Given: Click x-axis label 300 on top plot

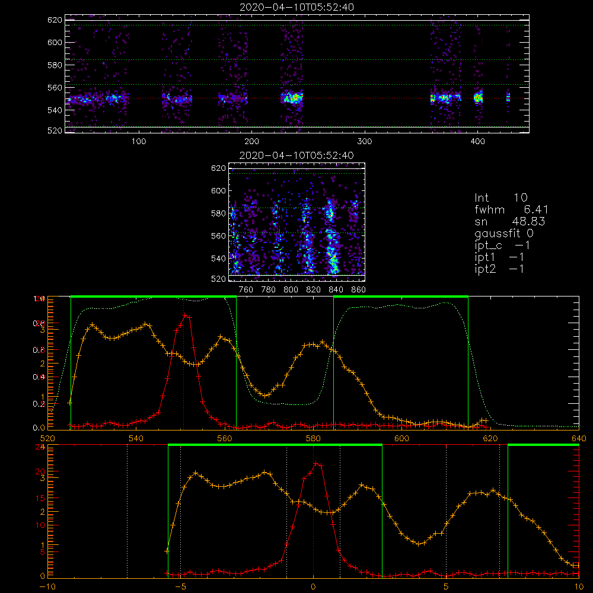Looking at the screenshot, I should pyautogui.click(x=365, y=142).
